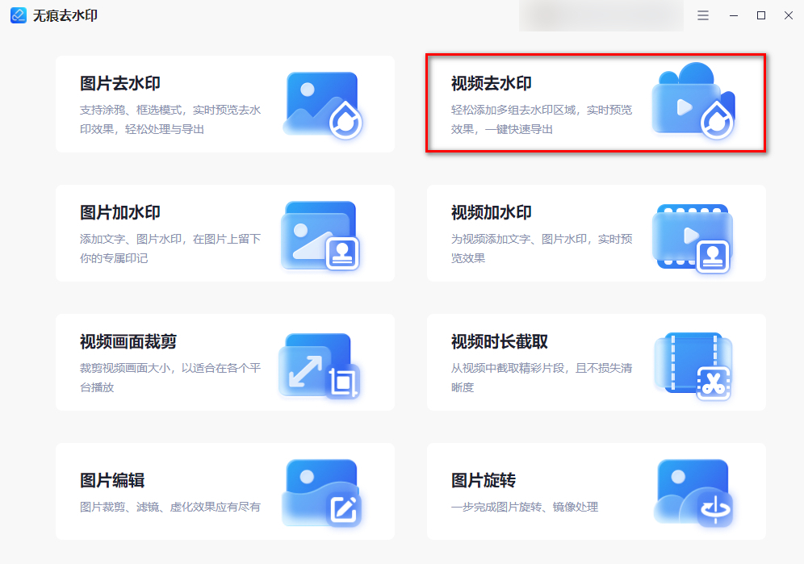The height and width of the screenshot is (564, 804).
Task: Click the 视频画面裁剪 crop arrows icon
Action: (x=319, y=366)
